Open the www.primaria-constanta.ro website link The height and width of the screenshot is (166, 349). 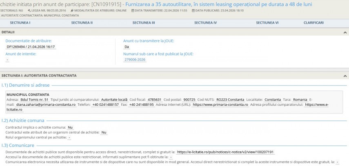click(220, 105)
